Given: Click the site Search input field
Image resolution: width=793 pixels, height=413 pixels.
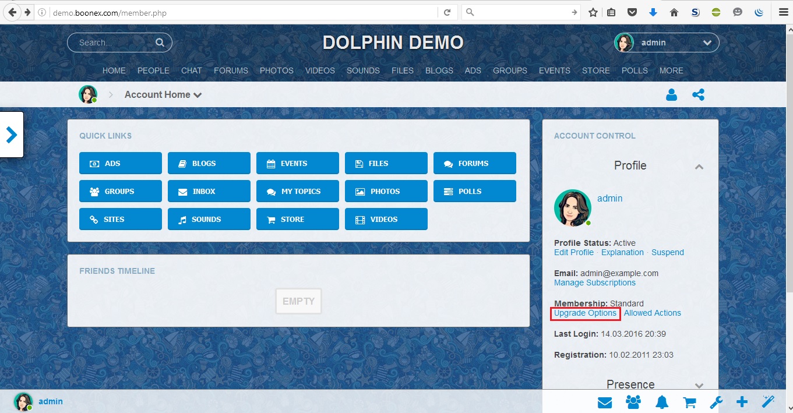Looking at the screenshot, I should click(x=115, y=43).
